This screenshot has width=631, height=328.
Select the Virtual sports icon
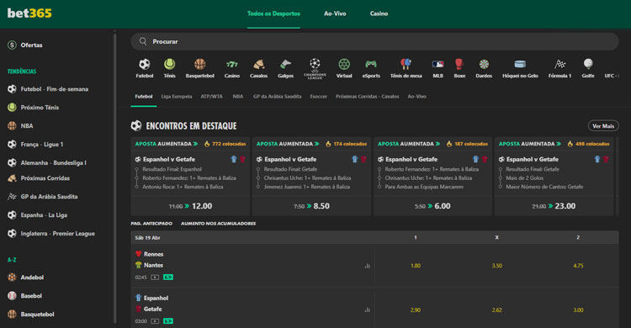(344, 64)
